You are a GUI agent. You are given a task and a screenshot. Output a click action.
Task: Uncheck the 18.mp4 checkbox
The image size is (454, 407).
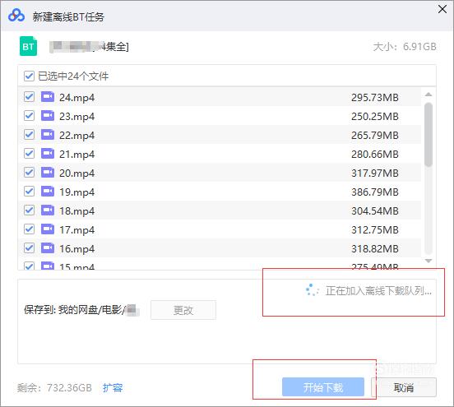pos(29,210)
